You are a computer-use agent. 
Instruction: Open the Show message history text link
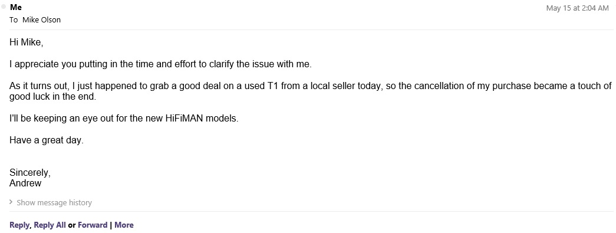(54, 203)
